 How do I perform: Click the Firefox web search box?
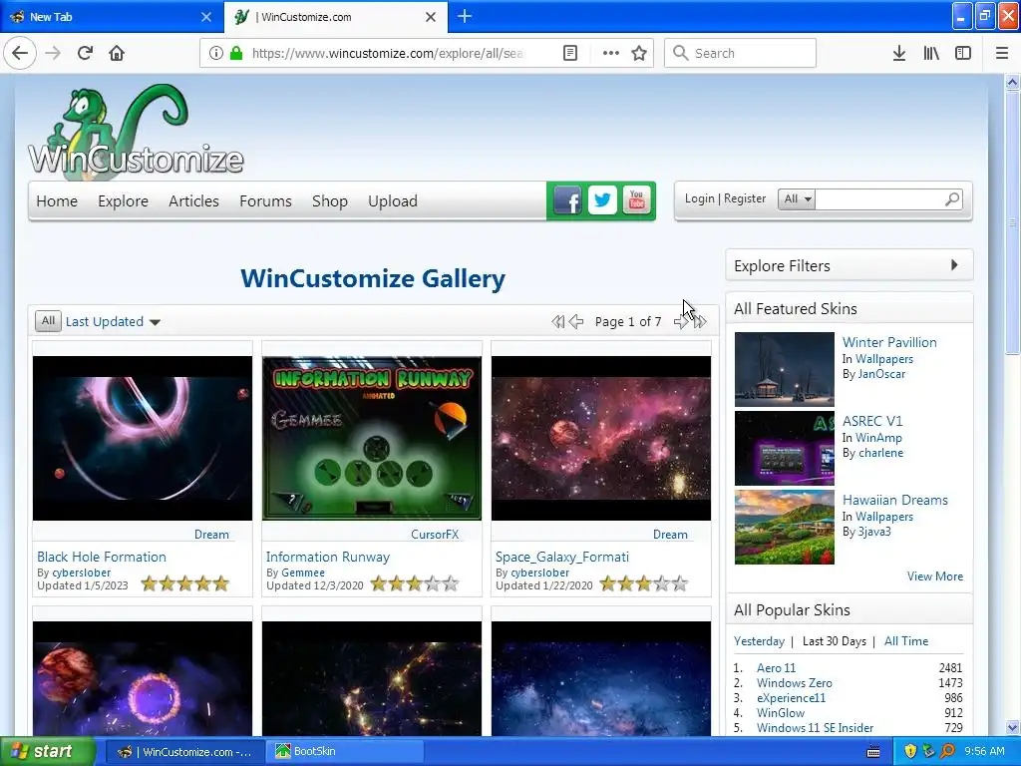click(741, 53)
